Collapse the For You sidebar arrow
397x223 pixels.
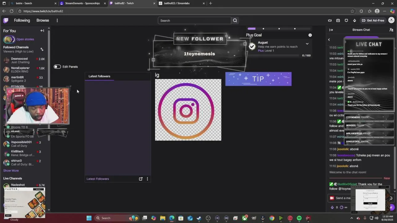[x=42, y=31]
